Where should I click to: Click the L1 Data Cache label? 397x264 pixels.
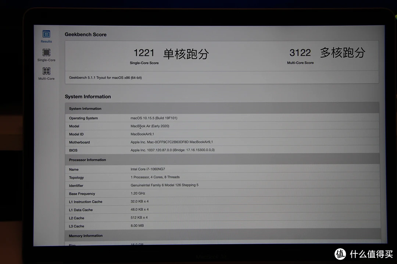(81, 210)
